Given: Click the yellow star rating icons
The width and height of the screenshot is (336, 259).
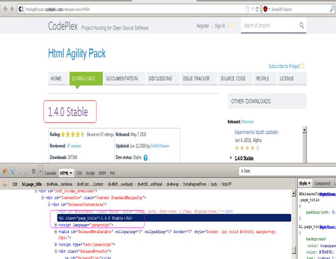Looking at the screenshot, I should coord(73,135).
